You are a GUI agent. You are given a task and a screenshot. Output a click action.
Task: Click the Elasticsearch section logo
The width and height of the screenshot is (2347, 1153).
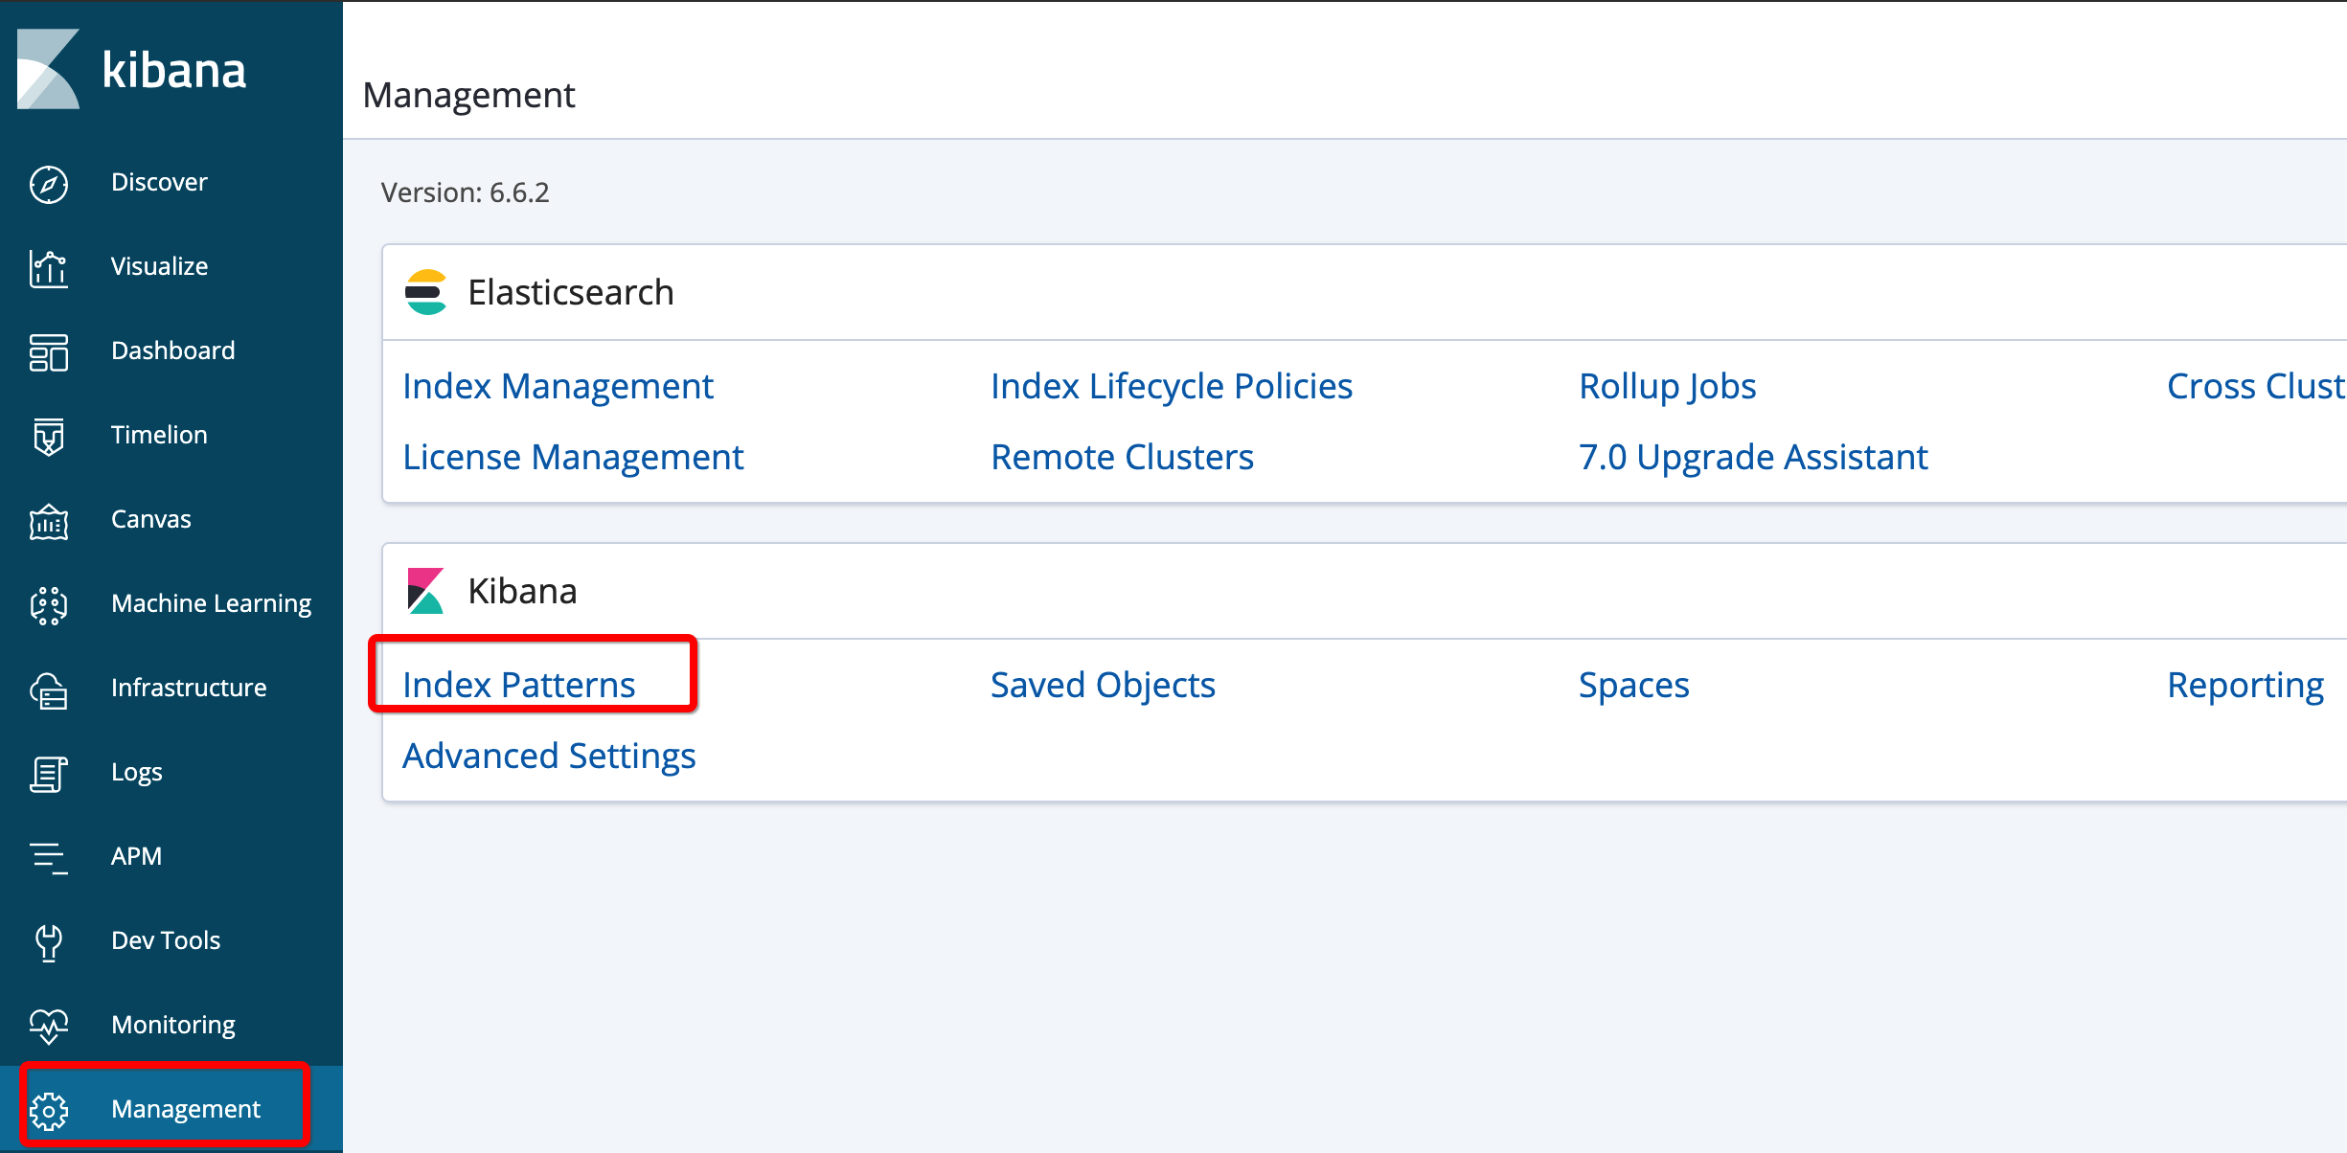[425, 292]
